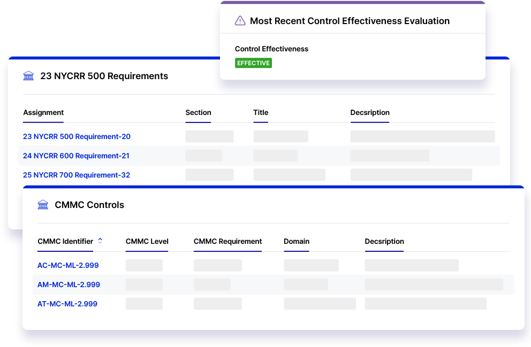This screenshot has width=531, height=347.
Task: Select the CMMC Identifier column header
Action: point(65,242)
